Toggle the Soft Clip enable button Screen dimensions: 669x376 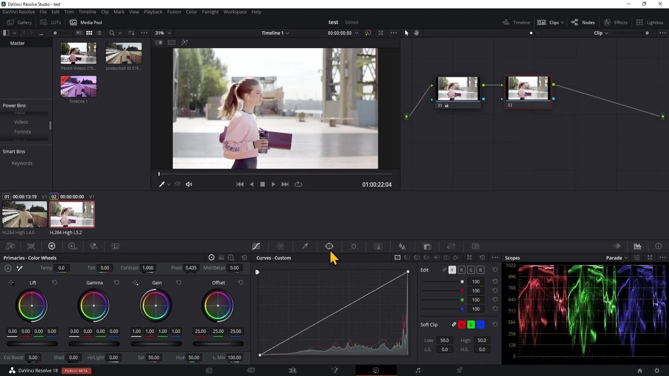454,324
